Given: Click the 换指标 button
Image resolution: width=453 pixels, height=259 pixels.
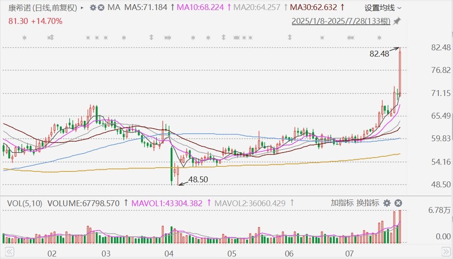Looking at the screenshot, I should 367,203.
